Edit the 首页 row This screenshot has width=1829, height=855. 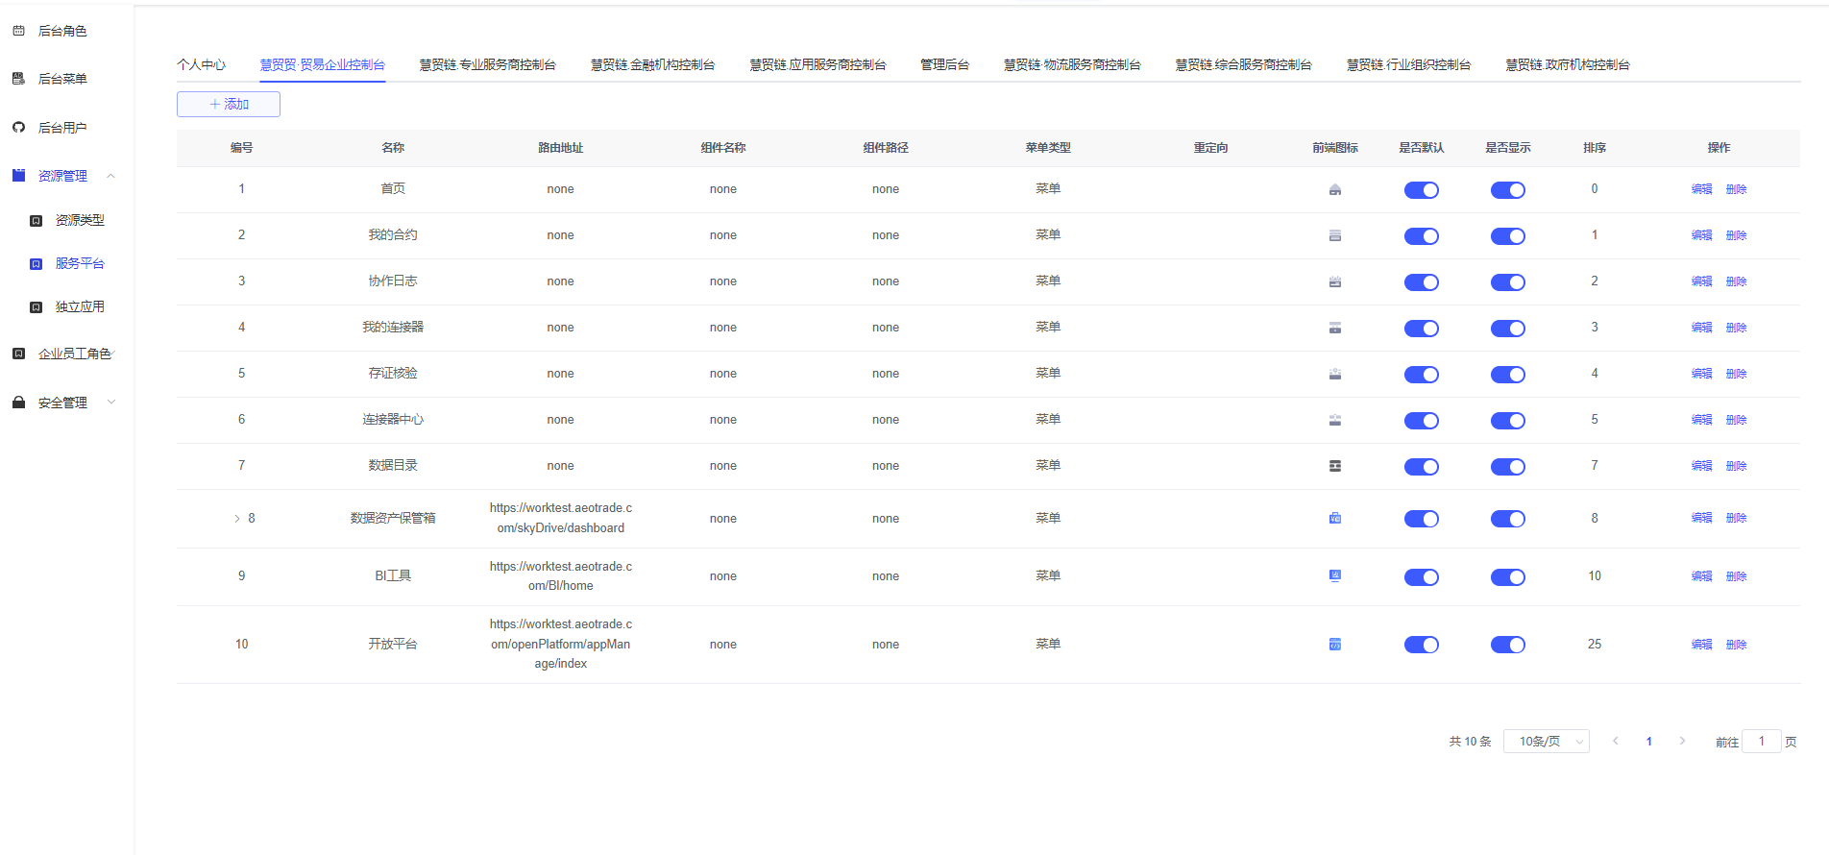tap(1701, 189)
